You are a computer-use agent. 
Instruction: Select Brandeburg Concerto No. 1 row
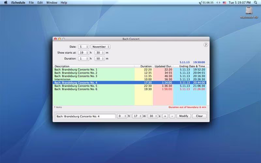(x=130, y=69)
